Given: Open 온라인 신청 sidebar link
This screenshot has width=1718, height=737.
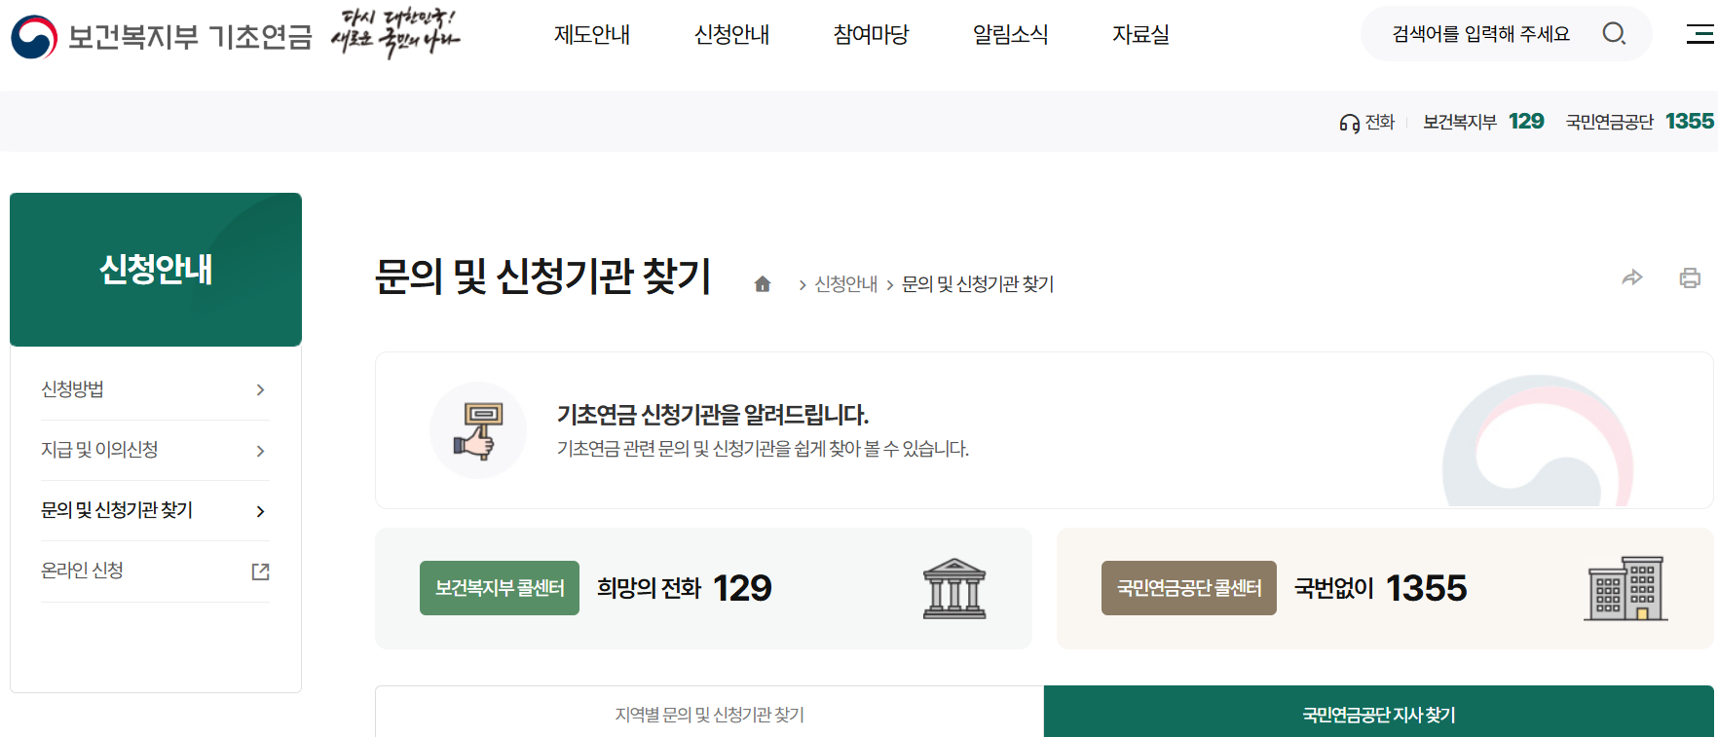Looking at the screenshot, I should click(82, 571).
